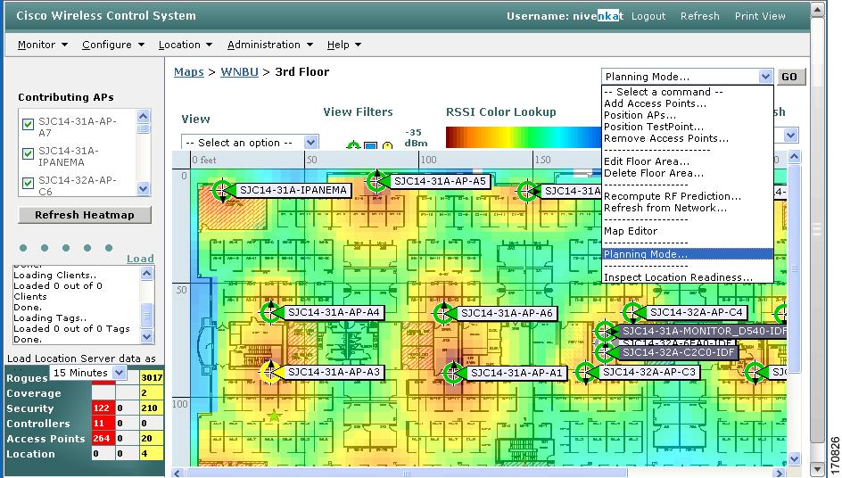The image size is (842, 478).
Task: Open the Help menu
Action: (x=343, y=45)
